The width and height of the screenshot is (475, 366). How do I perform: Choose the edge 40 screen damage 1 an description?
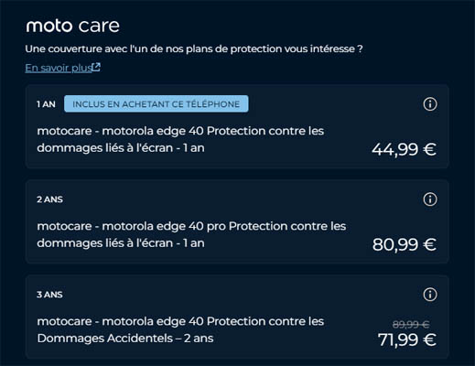180,139
